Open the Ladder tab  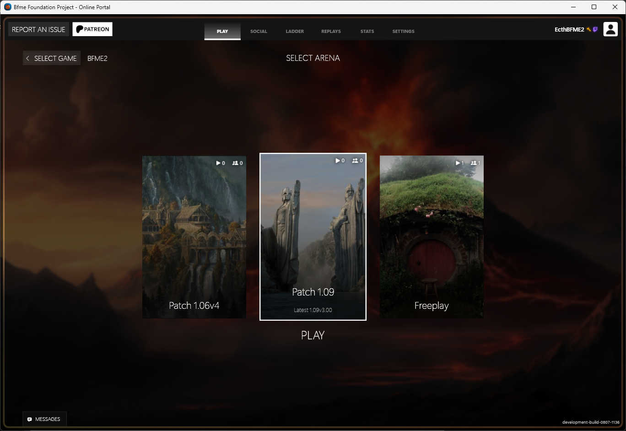click(x=295, y=31)
